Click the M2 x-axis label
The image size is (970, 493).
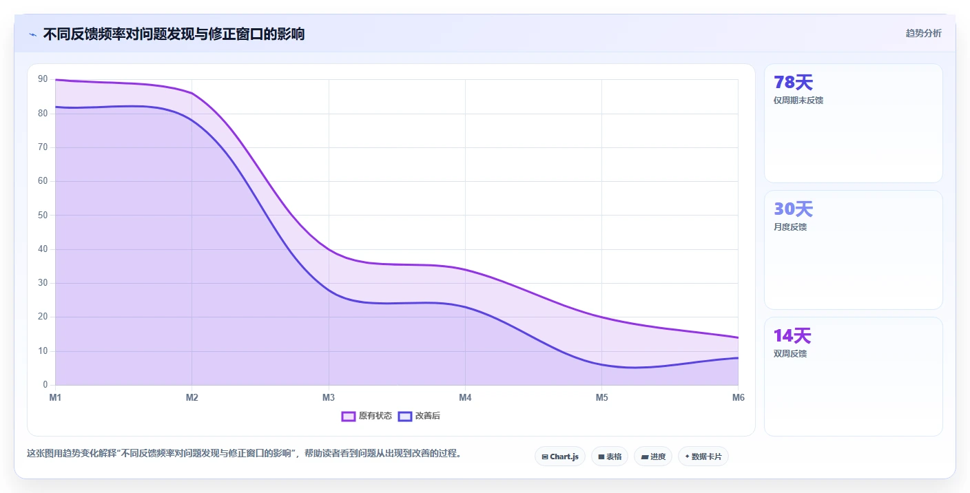(x=192, y=397)
